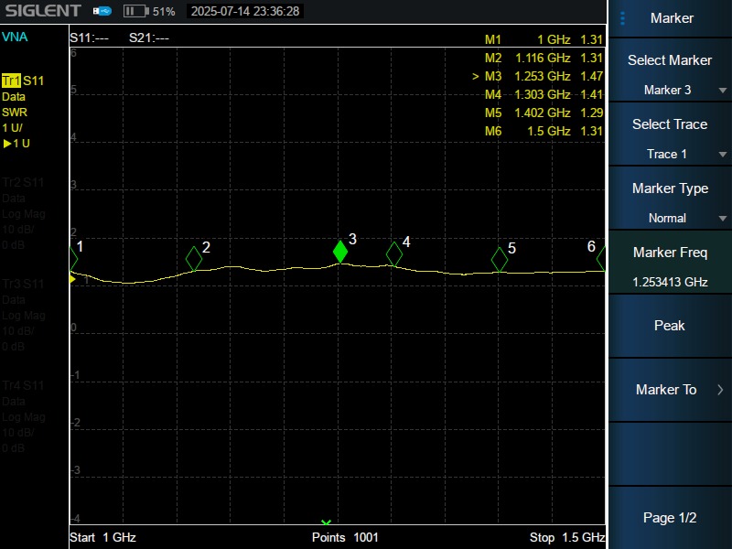Viewport: 732px width, 549px height.
Task: Click the 1 U/ scale label of Tr1
Action: tap(12, 128)
